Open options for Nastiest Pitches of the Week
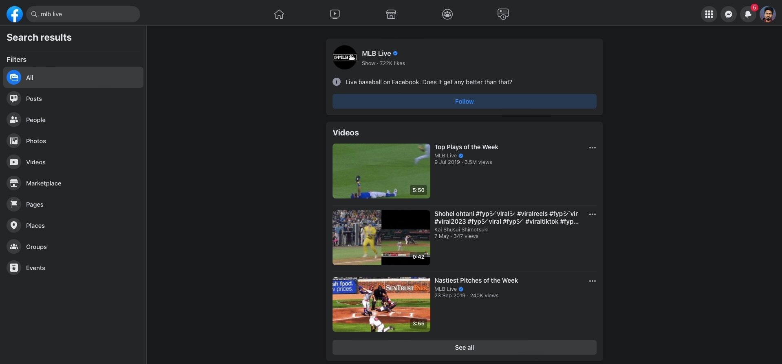This screenshot has height=364, width=782. pyautogui.click(x=593, y=281)
